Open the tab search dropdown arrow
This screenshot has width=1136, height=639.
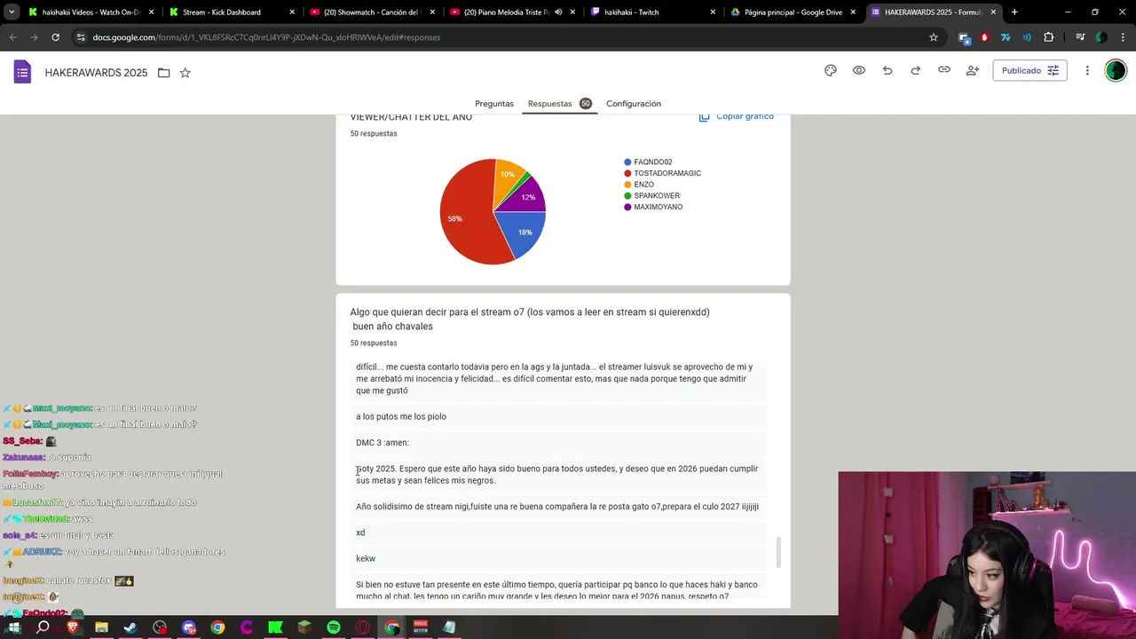coord(12,12)
